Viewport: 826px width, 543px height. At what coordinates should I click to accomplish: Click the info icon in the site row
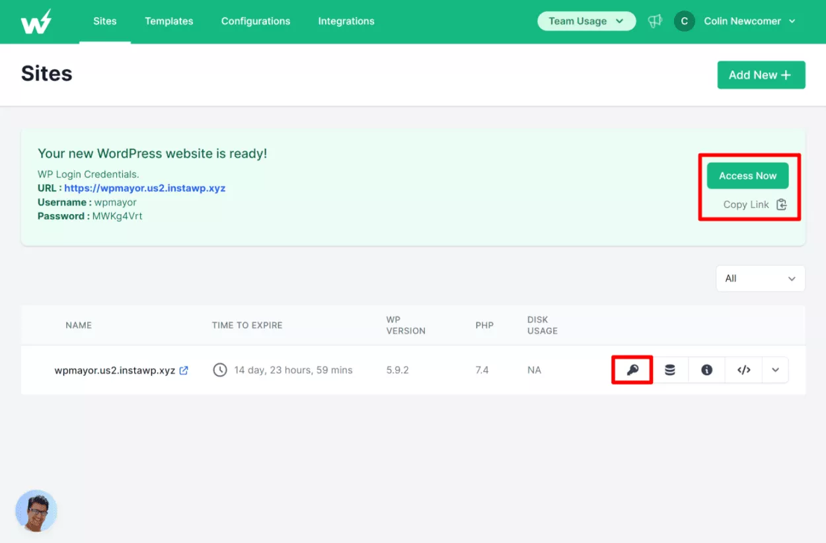[707, 370]
